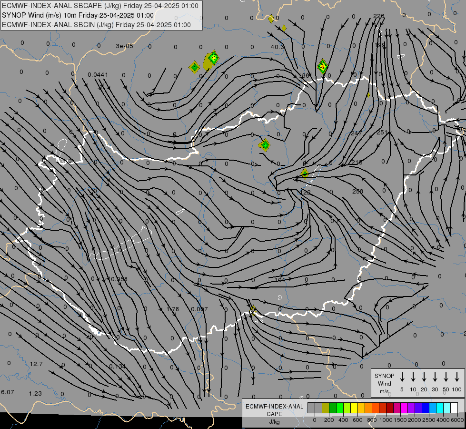Click the 'ECMWF-INDEX-ANAL SBCAPE' title line
The image size is (466, 429).
[100, 6]
